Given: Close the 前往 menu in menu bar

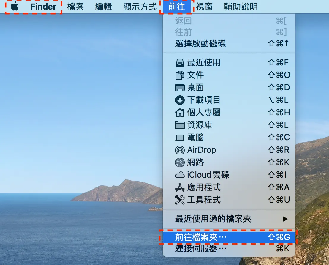Looking at the screenshot, I should [x=176, y=7].
